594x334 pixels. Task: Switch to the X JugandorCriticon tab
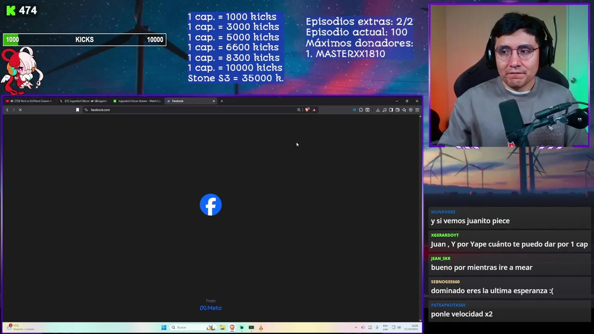[x=84, y=101]
